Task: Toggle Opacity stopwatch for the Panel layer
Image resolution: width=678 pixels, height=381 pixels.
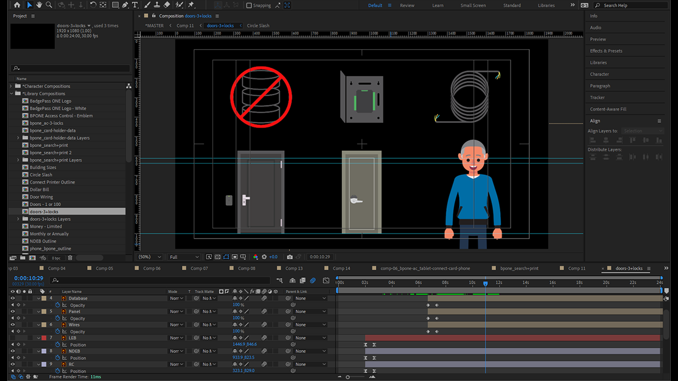Action: pos(58,318)
